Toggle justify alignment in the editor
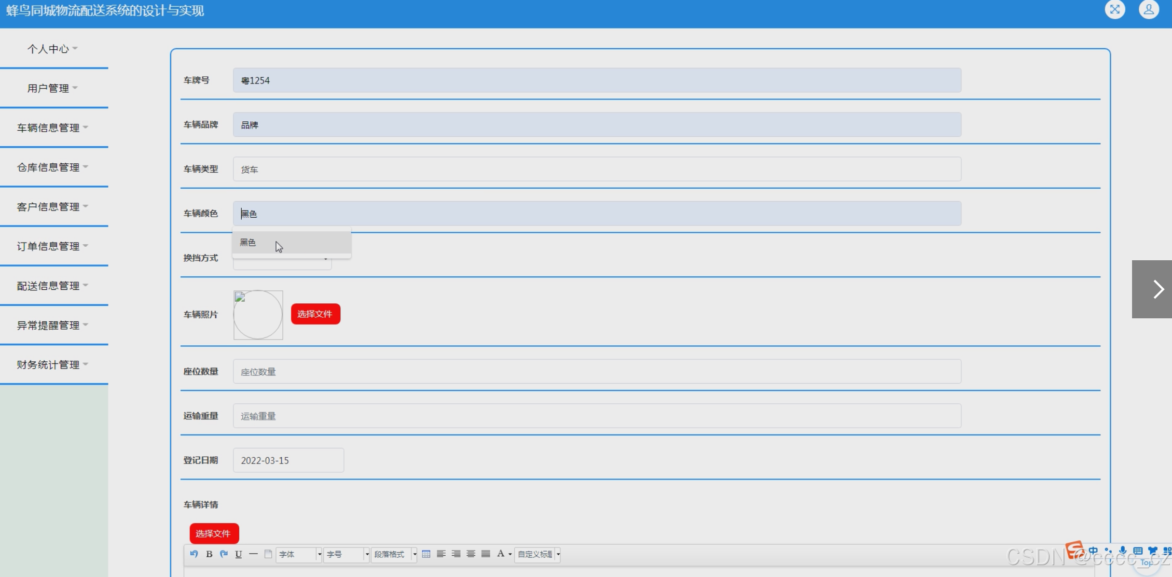The width and height of the screenshot is (1172, 577). point(486,554)
